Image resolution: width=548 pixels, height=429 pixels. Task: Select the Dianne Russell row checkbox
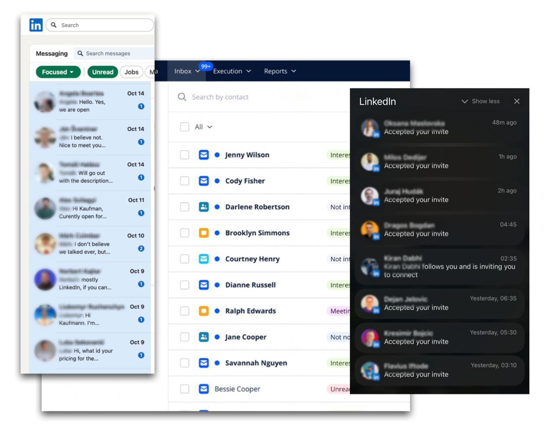[x=185, y=285]
